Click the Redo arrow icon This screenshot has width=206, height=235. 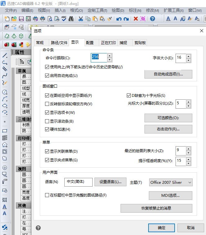(126, 19)
